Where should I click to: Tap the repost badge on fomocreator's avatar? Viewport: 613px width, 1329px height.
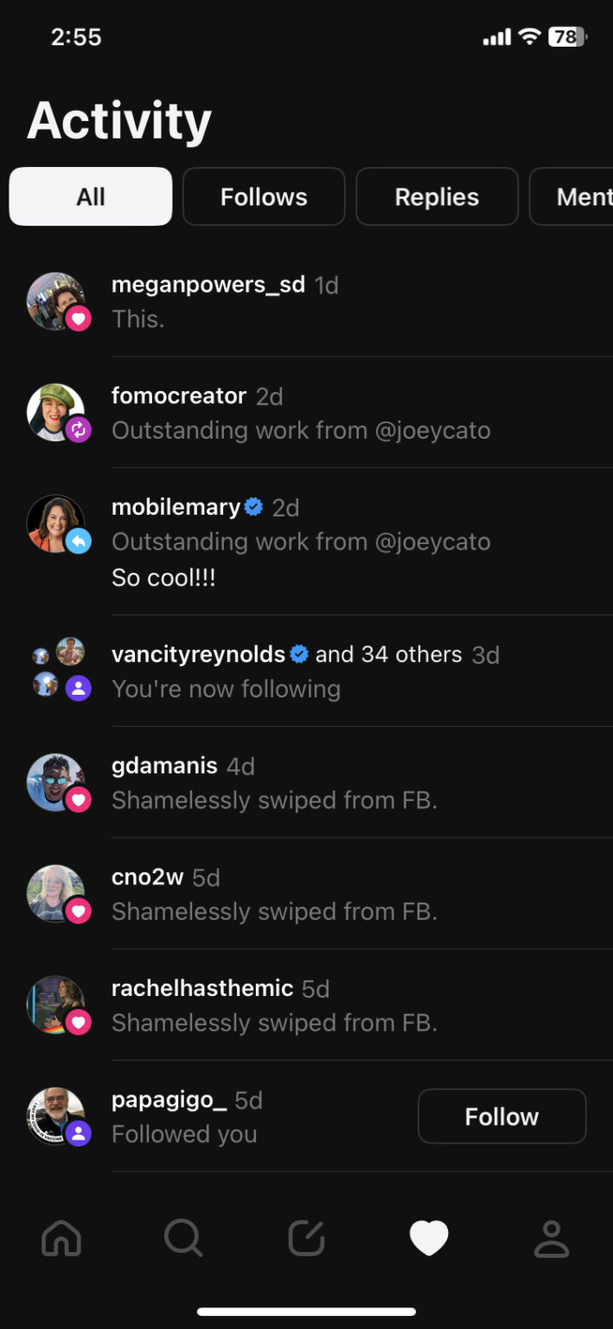tap(79, 429)
